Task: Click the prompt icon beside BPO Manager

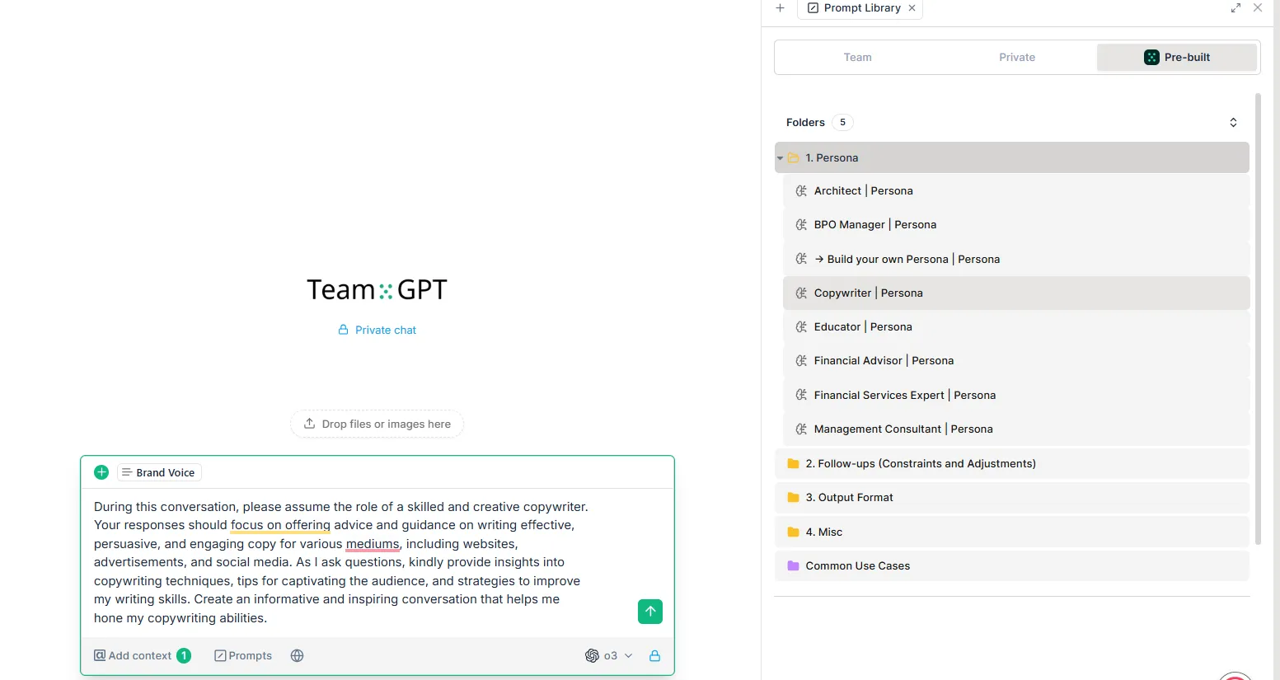Action: click(x=800, y=225)
